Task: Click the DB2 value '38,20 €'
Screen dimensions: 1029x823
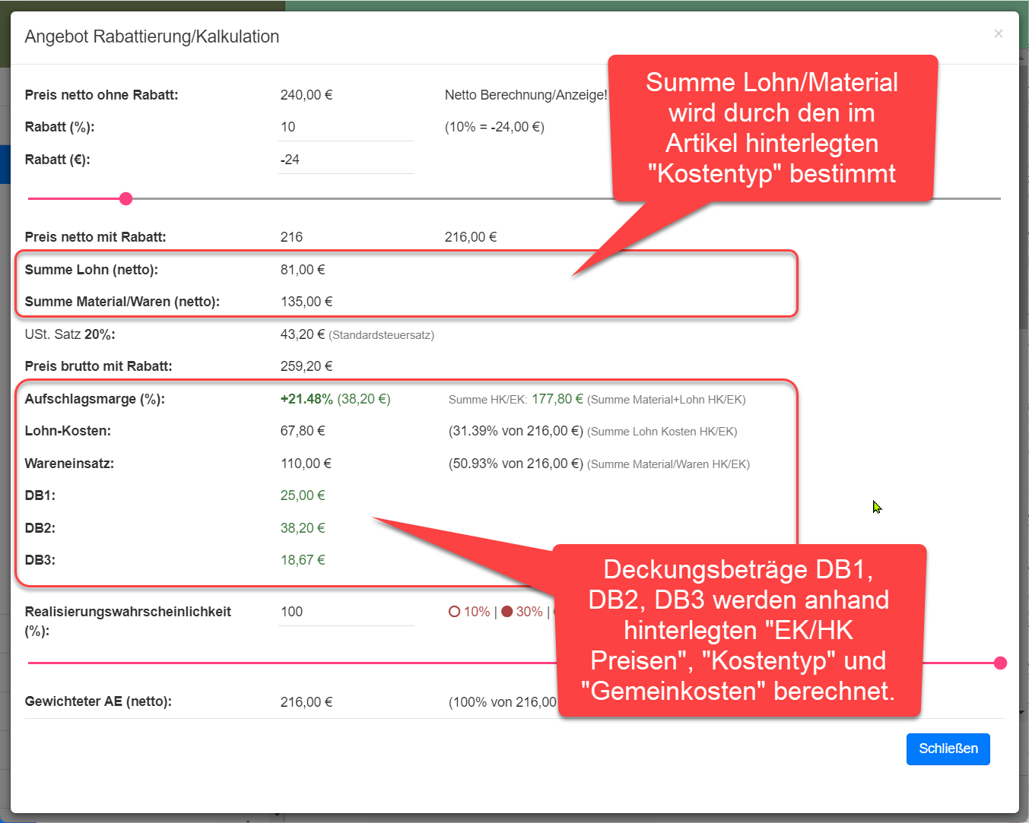Action: click(x=303, y=528)
